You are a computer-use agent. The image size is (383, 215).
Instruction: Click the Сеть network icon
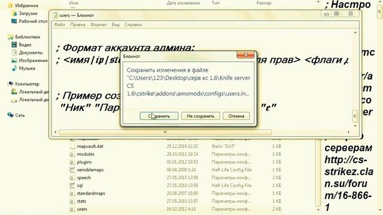(10, 115)
